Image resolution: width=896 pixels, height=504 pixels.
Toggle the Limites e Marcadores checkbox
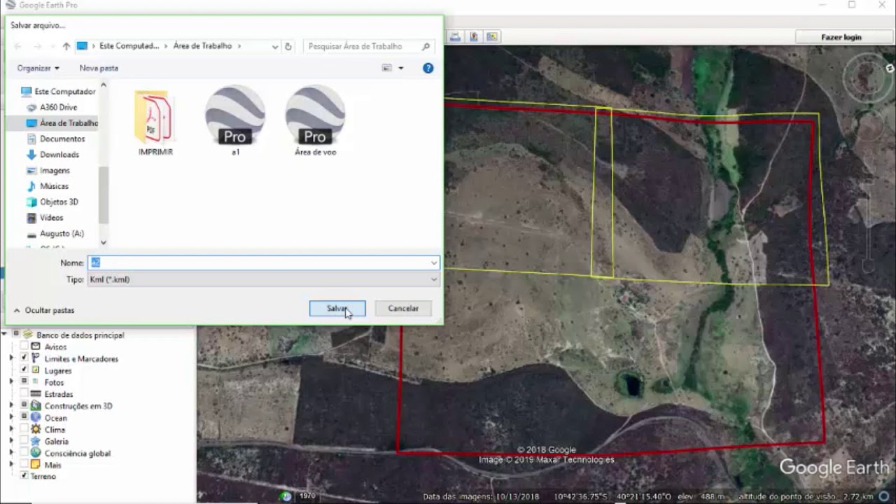[24, 358]
